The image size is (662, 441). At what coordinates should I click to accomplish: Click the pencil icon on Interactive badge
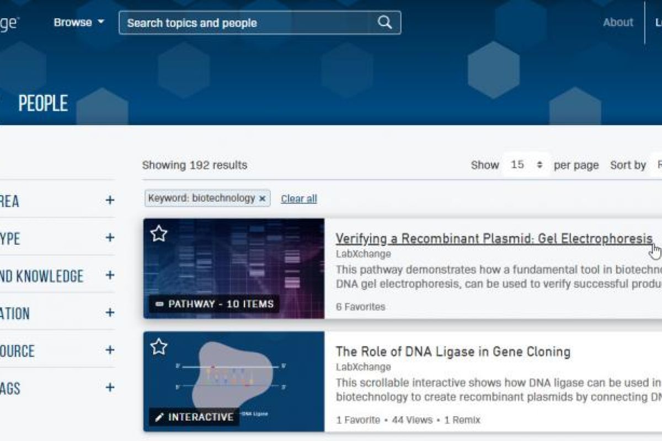(x=159, y=417)
